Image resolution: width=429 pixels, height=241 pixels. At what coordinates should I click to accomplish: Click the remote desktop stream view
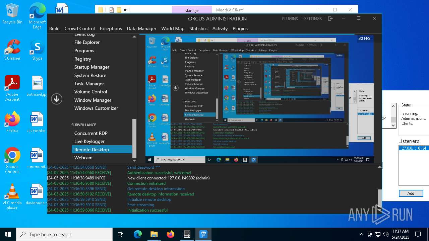pyautogui.click(x=259, y=99)
